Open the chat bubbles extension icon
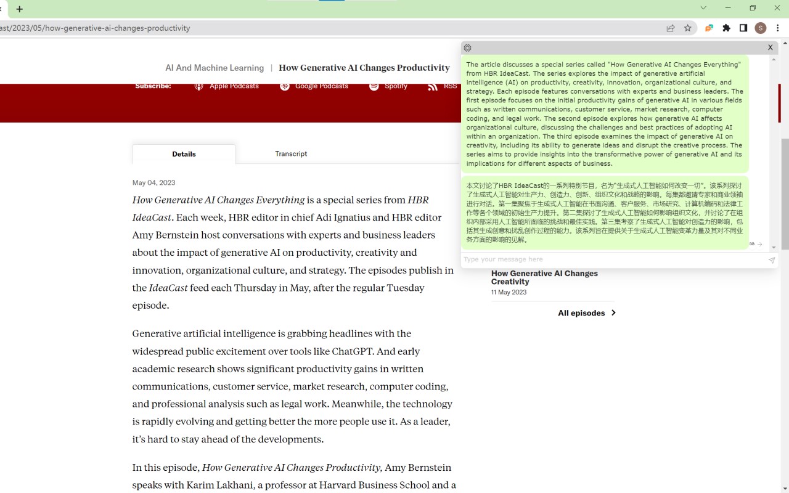 pyautogui.click(x=709, y=28)
